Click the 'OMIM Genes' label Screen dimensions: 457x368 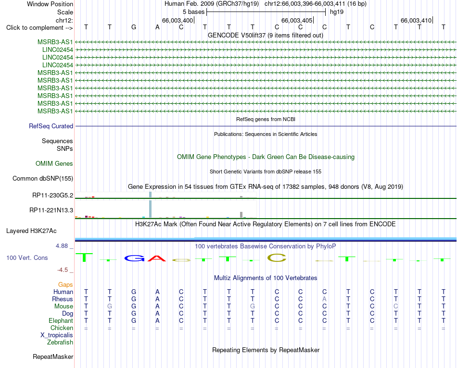point(54,164)
